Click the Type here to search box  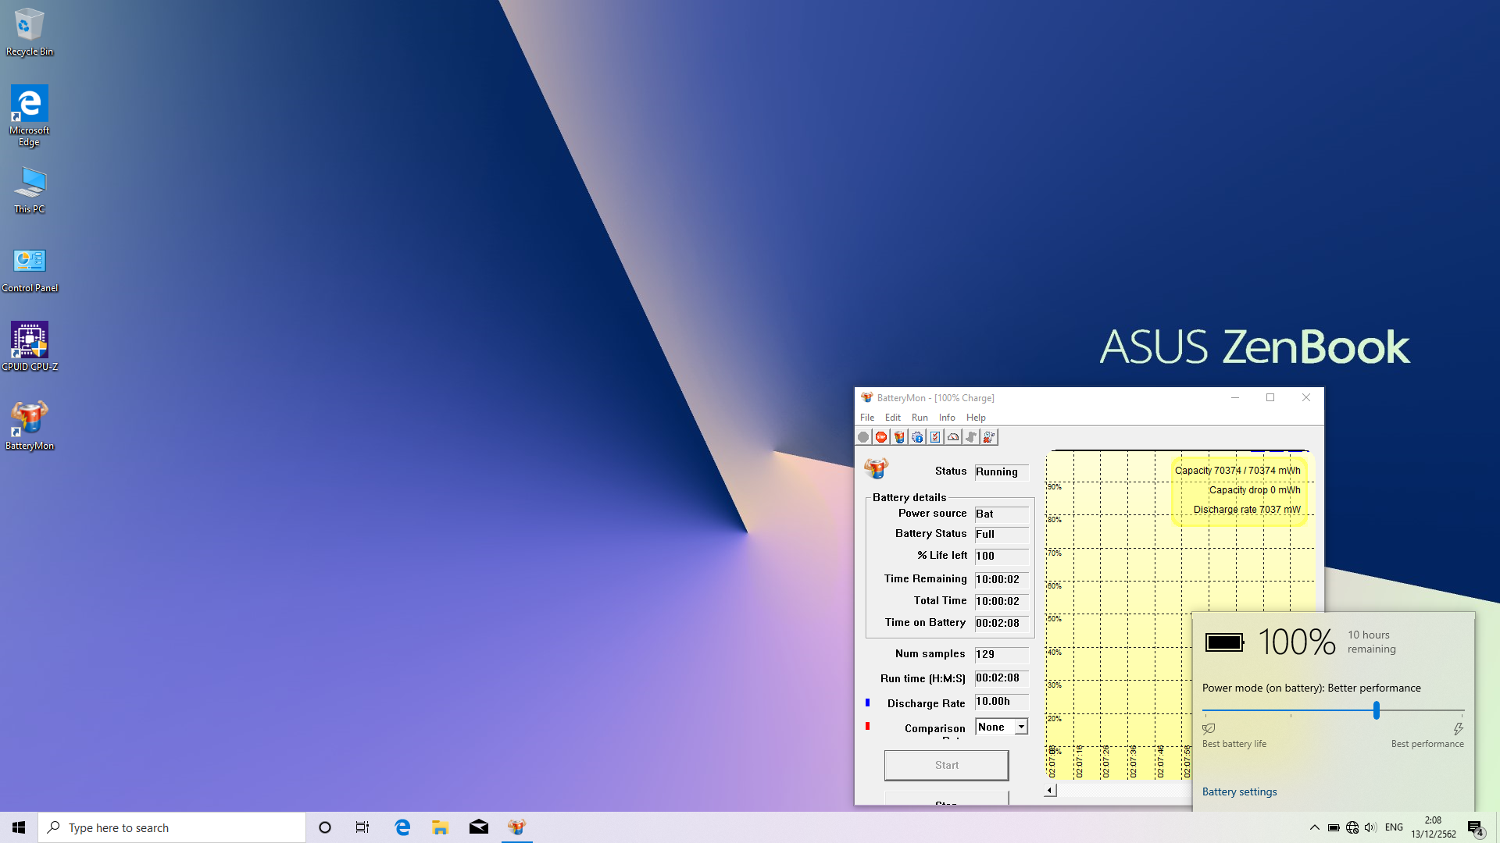click(x=172, y=827)
